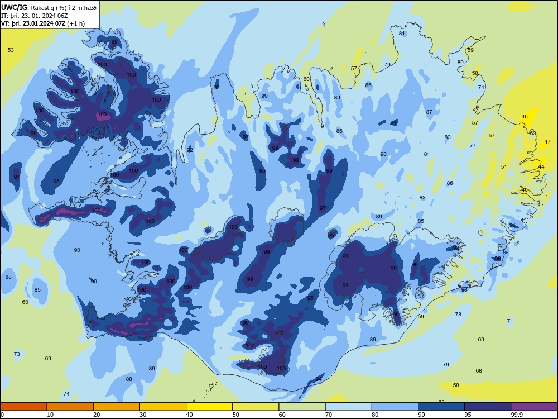The image size is (558, 419).
Task: Select the purple legend swatch above 99.9
Action: [534, 407]
